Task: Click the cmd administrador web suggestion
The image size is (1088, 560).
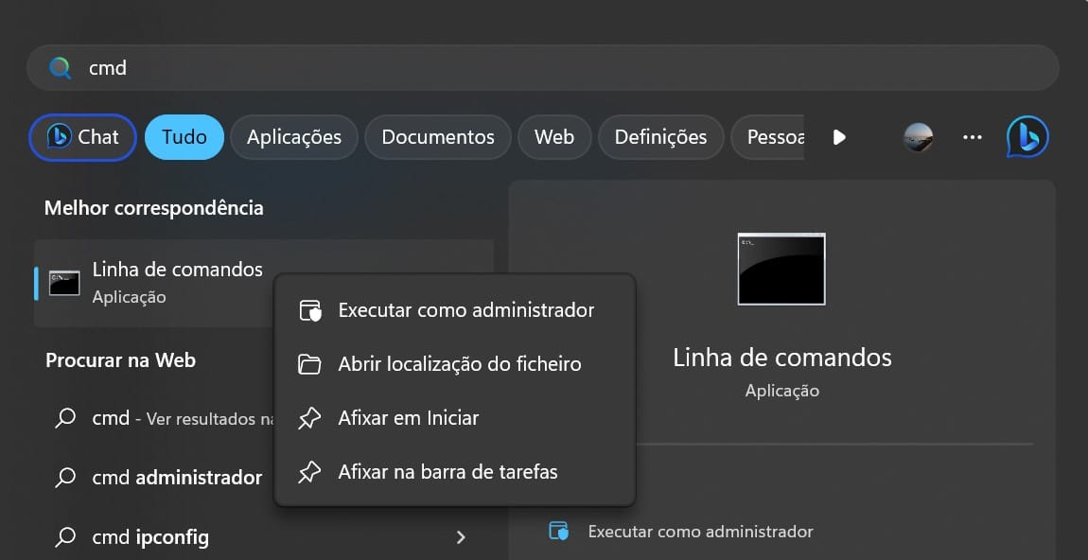Action: coord(176,478)
